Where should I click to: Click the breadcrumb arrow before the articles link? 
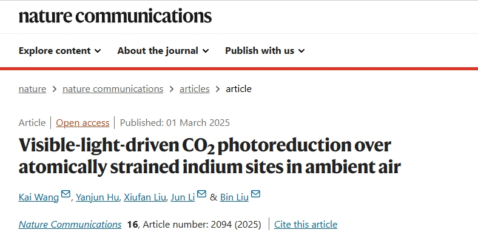[172, 89]
